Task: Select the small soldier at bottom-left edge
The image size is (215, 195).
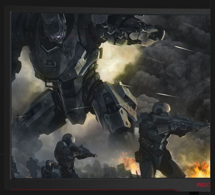Action: (14, 166)
